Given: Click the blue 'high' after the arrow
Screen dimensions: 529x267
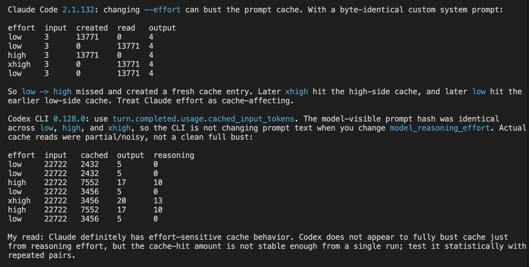Looking at the screenshot, I should coord(62,92).
